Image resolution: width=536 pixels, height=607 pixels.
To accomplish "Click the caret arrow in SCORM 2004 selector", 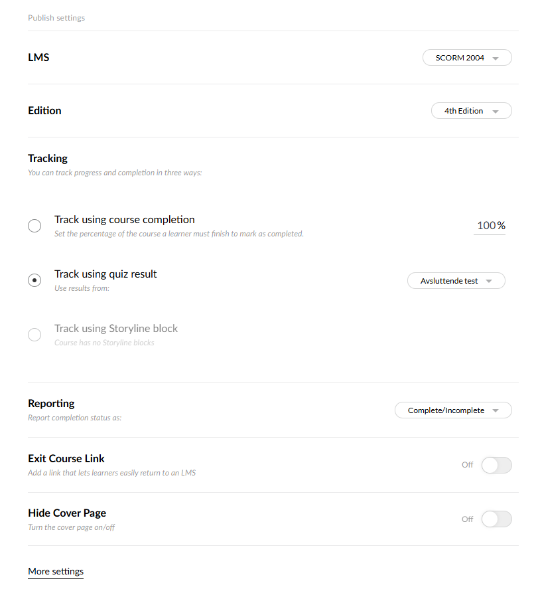I will (x=496, y=58).
